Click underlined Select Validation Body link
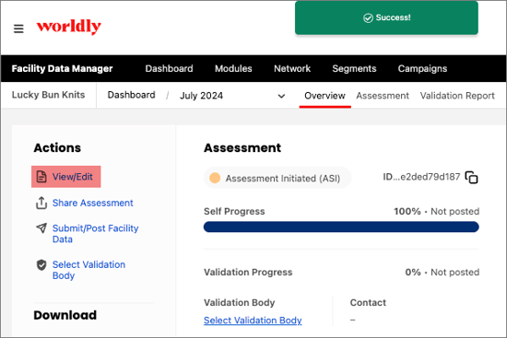 (x=253, y=321)
